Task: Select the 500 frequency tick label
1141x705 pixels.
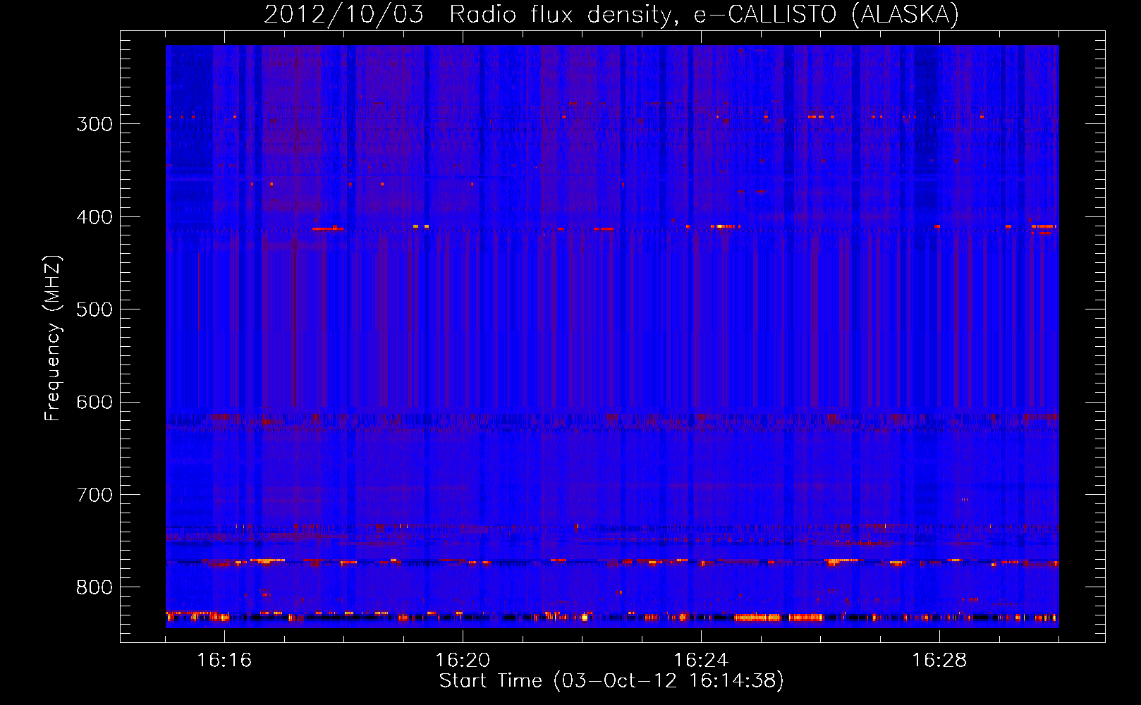Action: pyautogui.click(x=94, y=309)
